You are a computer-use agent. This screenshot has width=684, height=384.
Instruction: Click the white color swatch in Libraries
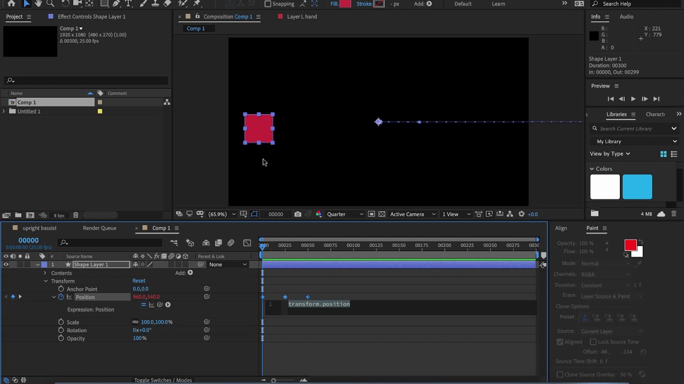pos(605,187)
